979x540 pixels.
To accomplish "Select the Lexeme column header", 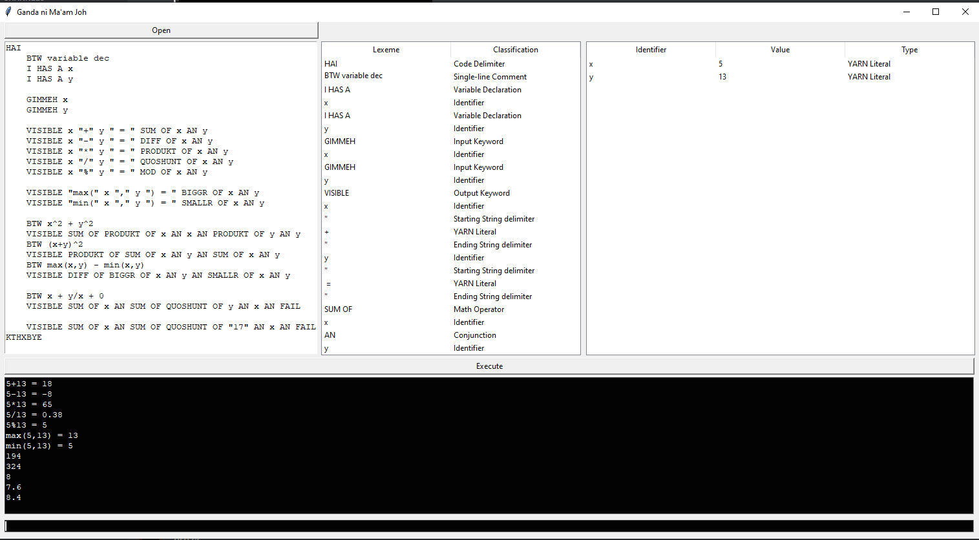I will coord(386,50).
